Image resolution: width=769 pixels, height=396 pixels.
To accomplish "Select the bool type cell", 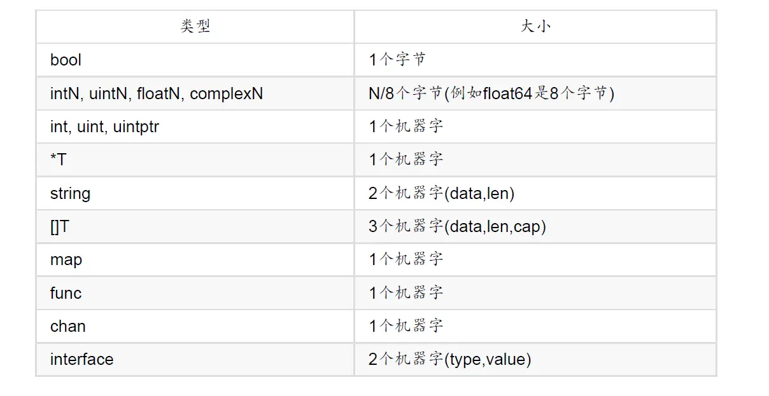I will click(x=66, y=60).
